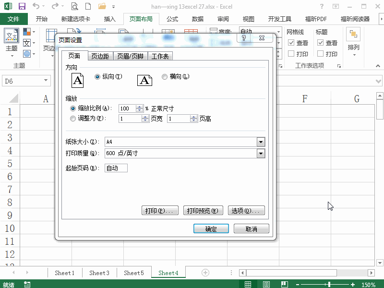This screenshot has height=288, width=384.
Task: Select Page Break Preview icon in status bar
Action: pos(284,284)
